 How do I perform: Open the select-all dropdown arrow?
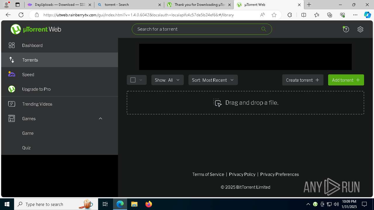(141, 80)
